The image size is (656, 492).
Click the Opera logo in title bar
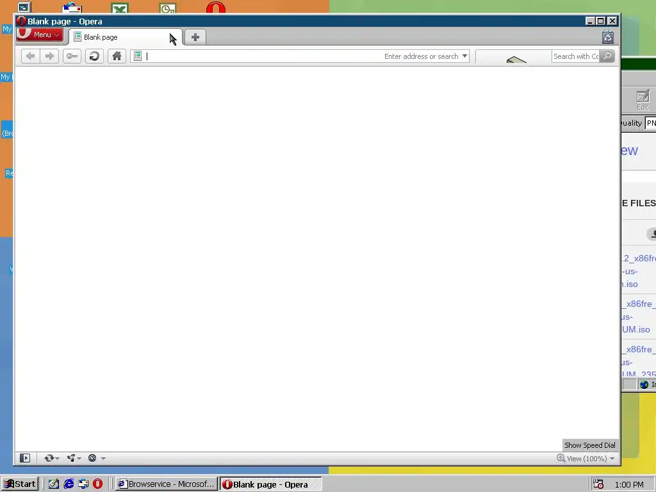click(x=21, y=21)
